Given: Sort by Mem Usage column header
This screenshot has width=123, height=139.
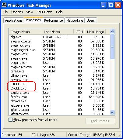Looking at the screenshot, I should [95, 32].
